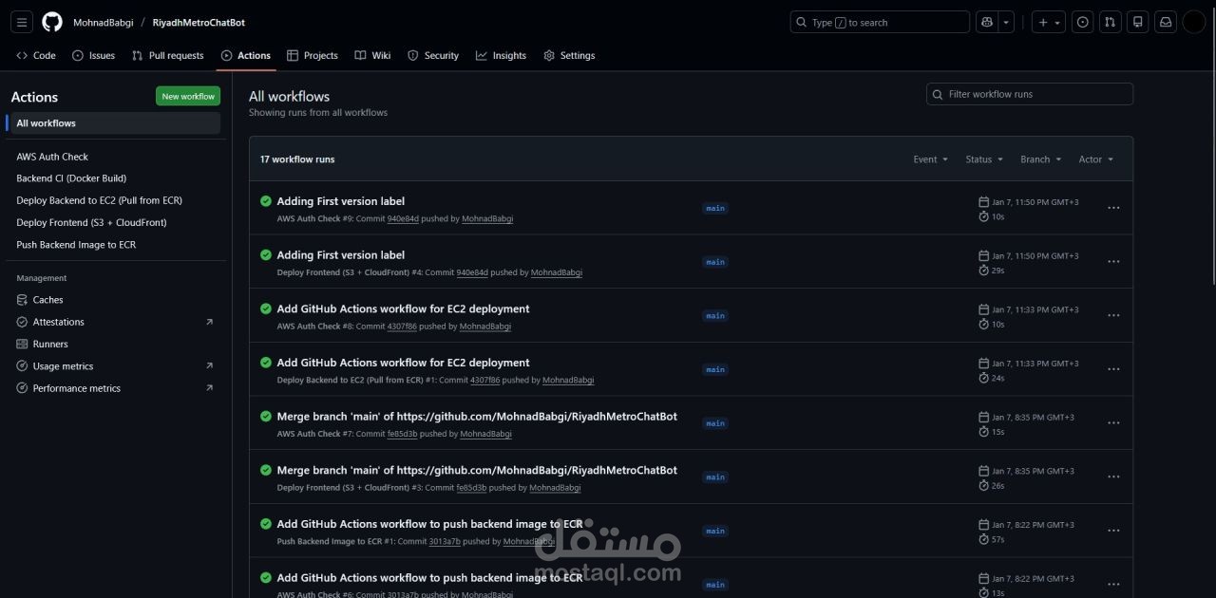Click the New workflow button

click(188, 96)
